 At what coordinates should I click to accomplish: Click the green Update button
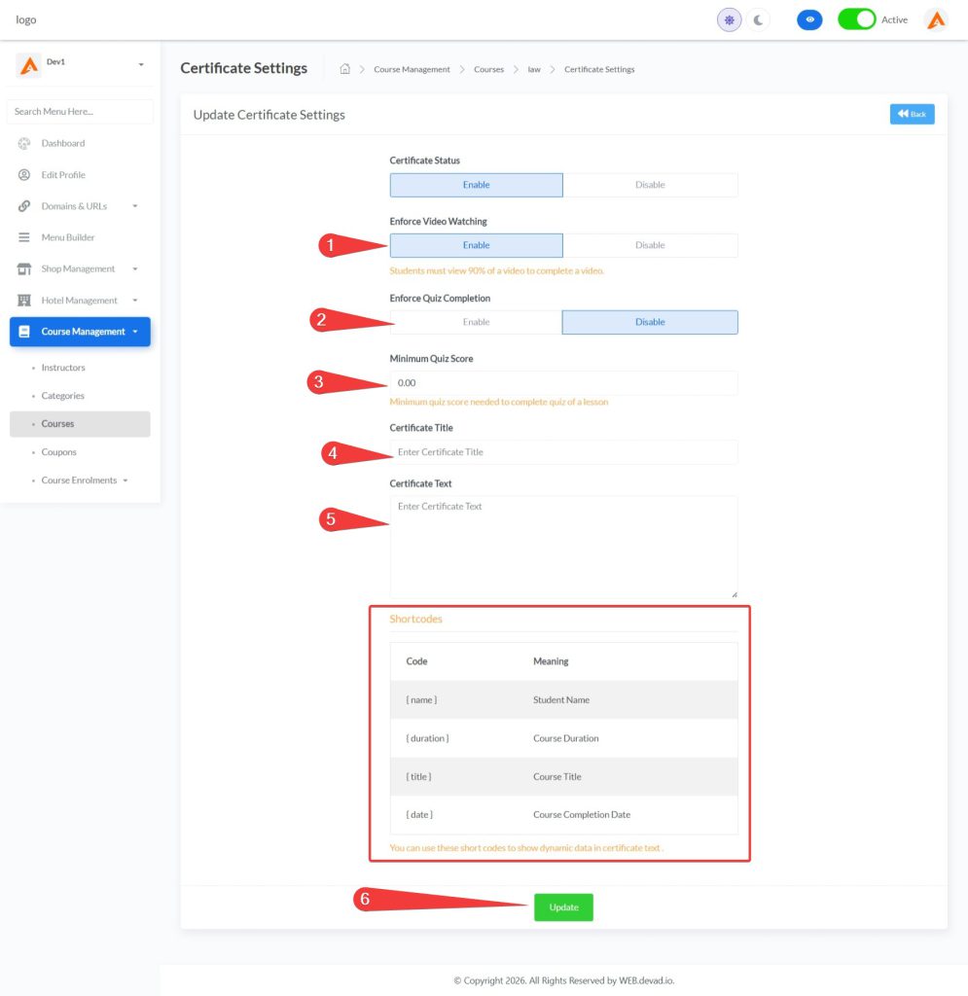563,907
